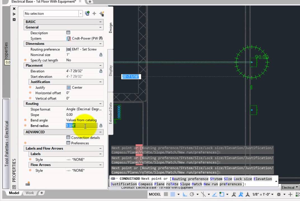Toggle the PICKADD value icon in the palette header
The width and height of the screenshot is (300, 201).
click(87, 13)
